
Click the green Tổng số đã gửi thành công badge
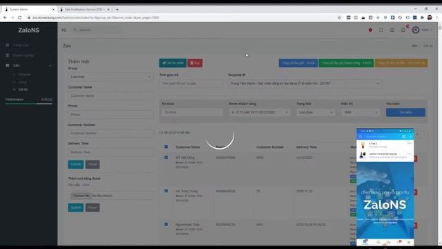pyautogui.click(x=346, y=63)
